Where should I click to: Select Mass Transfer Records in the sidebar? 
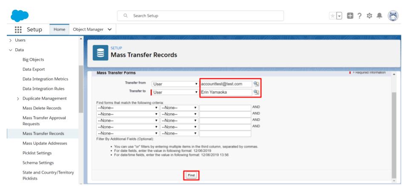[x=43, y=133]
